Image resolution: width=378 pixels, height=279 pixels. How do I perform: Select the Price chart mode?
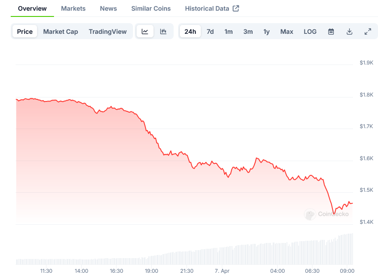click(x=25, y=32)
